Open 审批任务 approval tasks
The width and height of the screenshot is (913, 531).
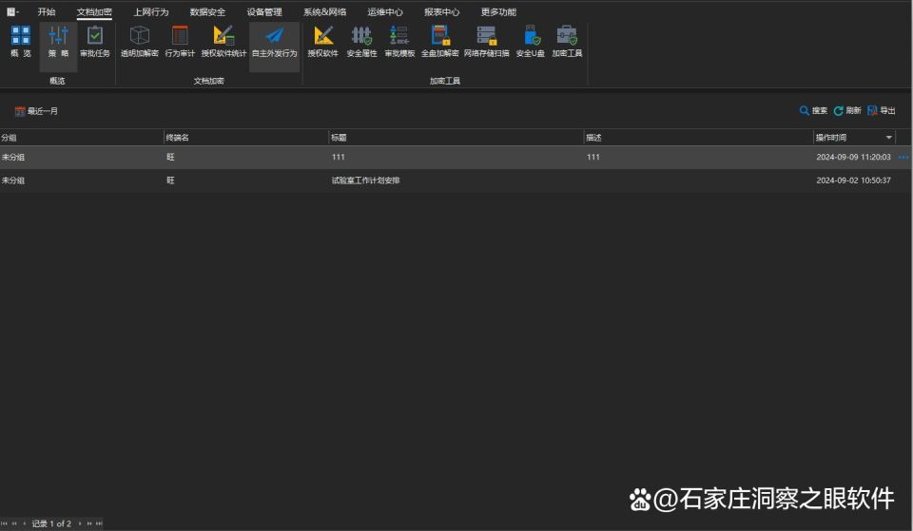pos(95,41)
